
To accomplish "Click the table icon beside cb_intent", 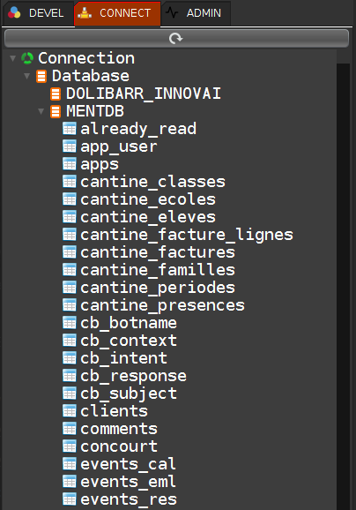I will [x=70, y=357].
